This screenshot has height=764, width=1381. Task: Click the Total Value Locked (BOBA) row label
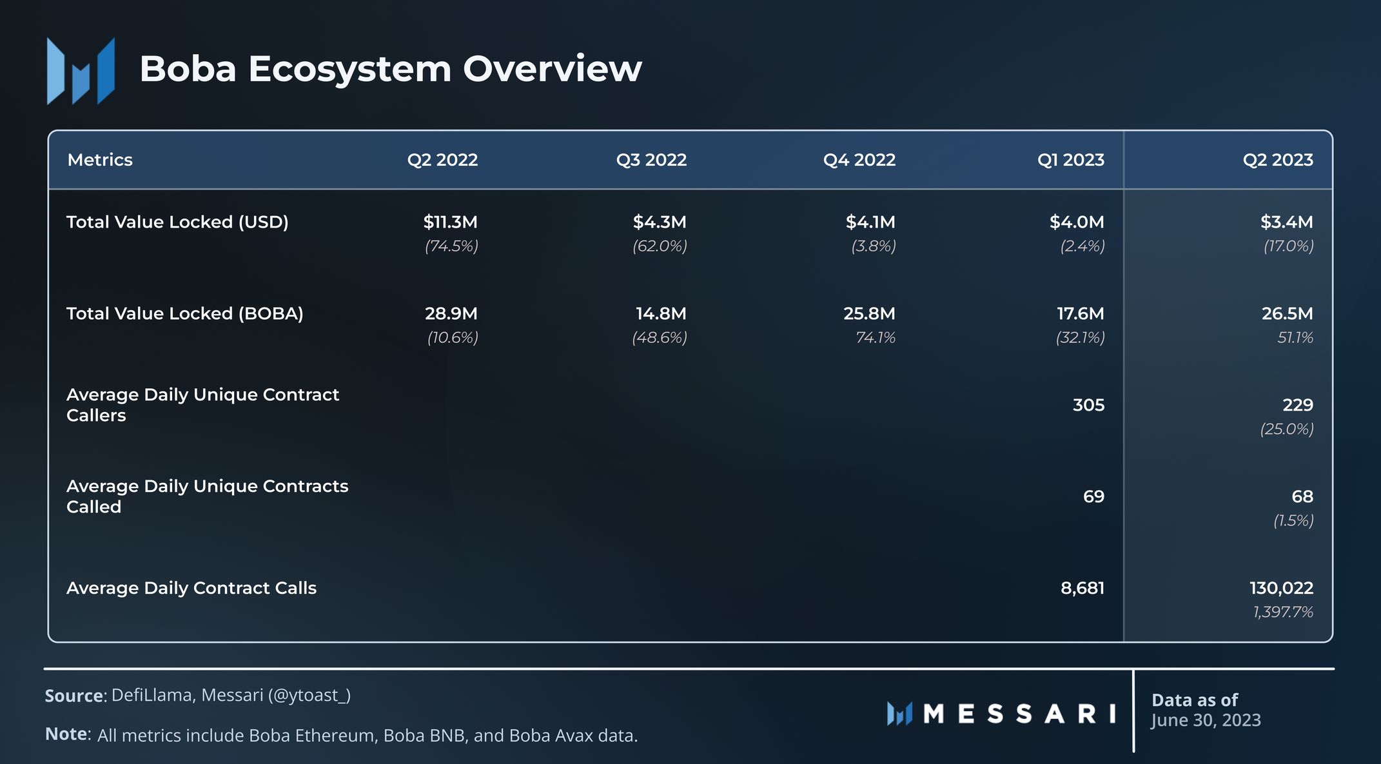(x=184, y=314)
